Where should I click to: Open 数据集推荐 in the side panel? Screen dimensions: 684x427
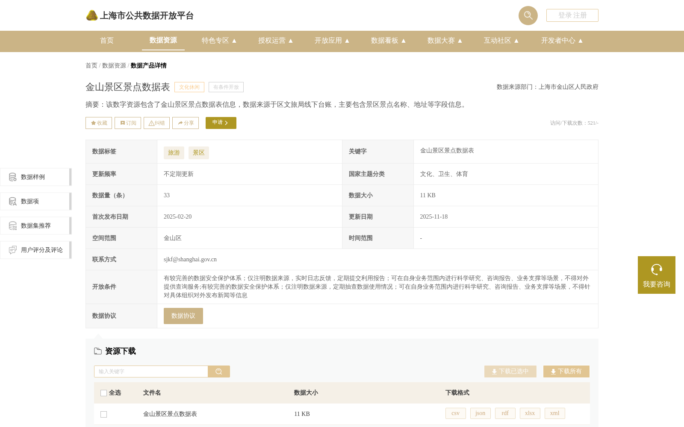tap(35, 226)
